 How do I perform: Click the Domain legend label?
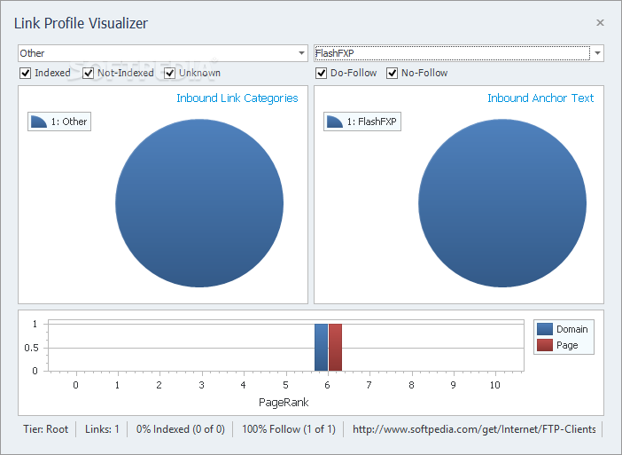coord(572,329)
